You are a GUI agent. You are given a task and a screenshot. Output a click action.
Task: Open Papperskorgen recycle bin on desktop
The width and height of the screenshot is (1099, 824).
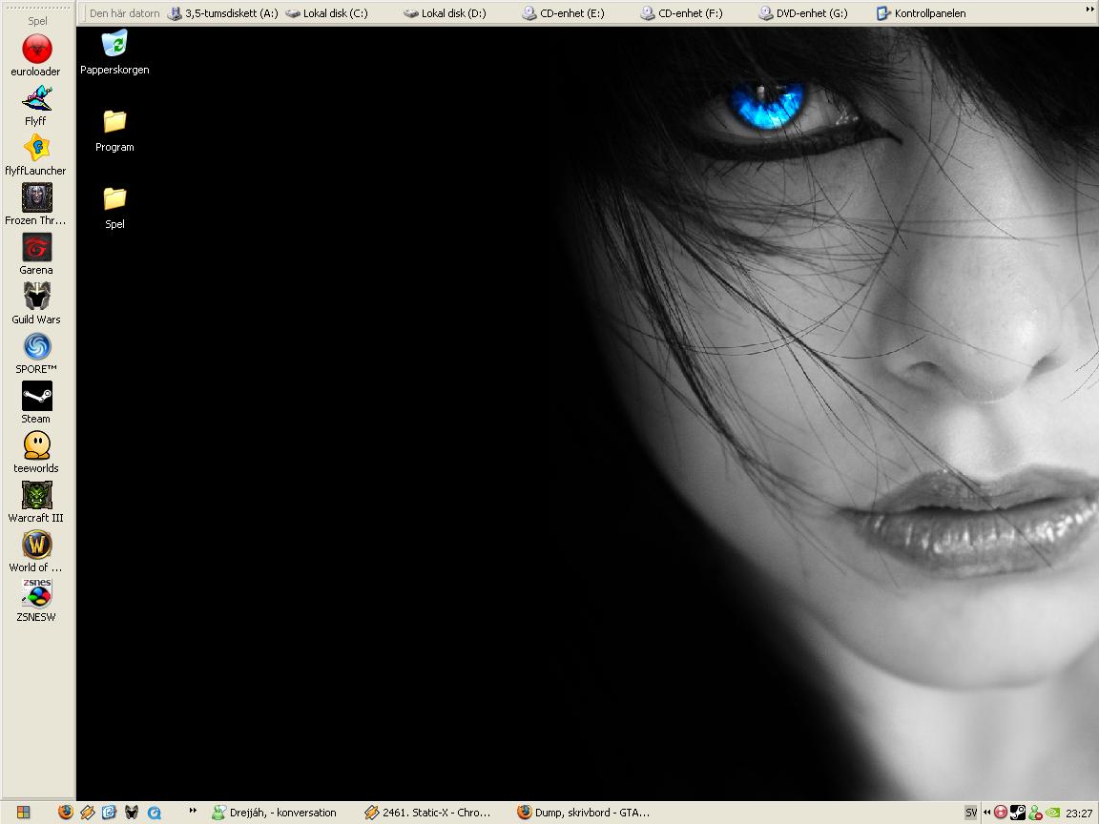(114, 52)
